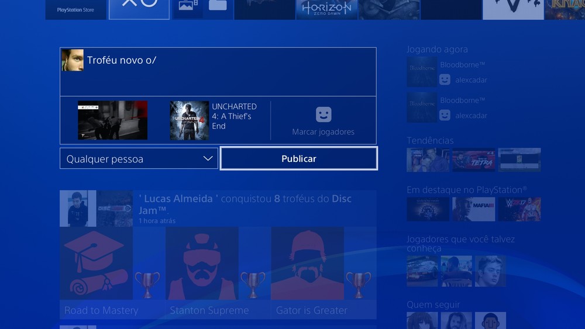Click the Uncharted 4 cover art
Viewport: 585px width, 329px height.
[x=190, y=120]
